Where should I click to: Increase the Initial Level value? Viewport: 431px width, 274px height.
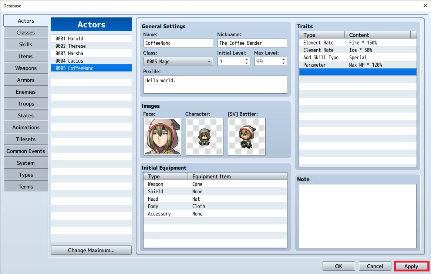[246, 59]
